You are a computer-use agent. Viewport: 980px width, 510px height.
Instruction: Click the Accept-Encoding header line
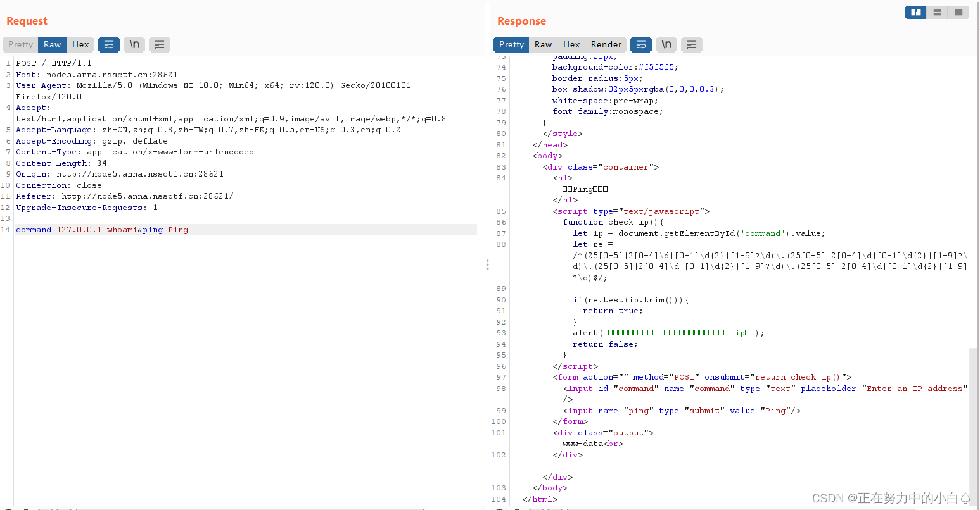[92, 141]
